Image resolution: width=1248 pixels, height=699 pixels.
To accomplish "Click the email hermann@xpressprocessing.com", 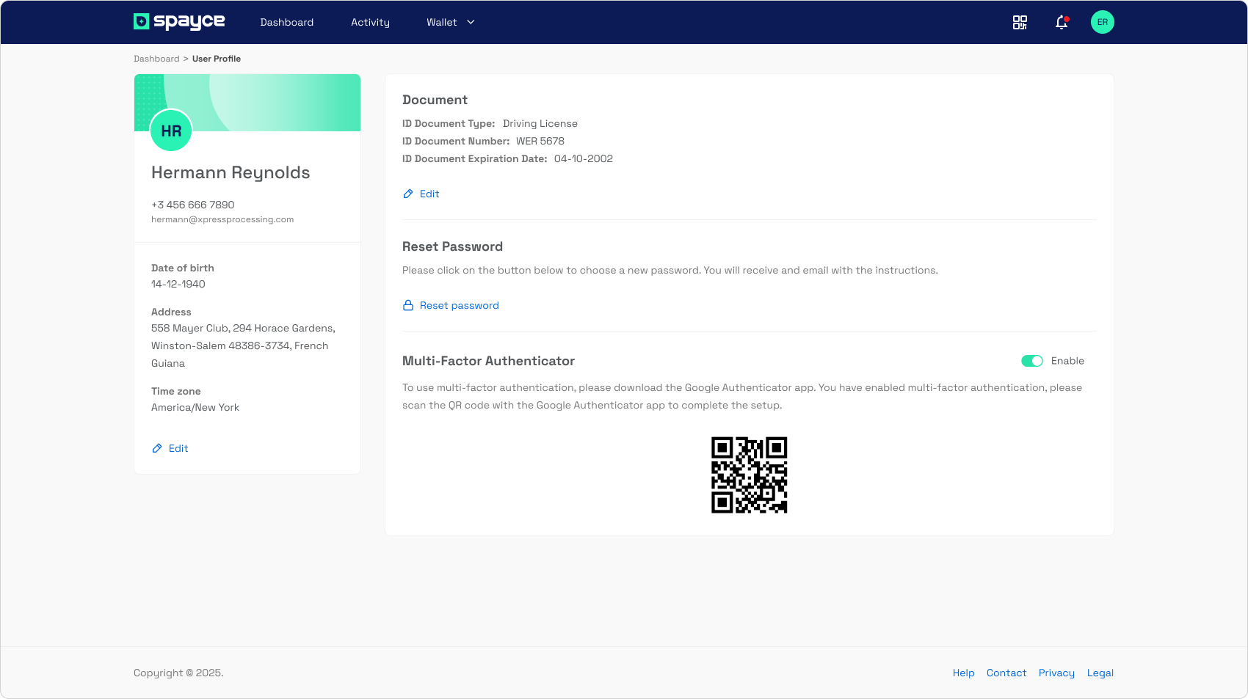I will pyautogui.click(x=222, y=219).
